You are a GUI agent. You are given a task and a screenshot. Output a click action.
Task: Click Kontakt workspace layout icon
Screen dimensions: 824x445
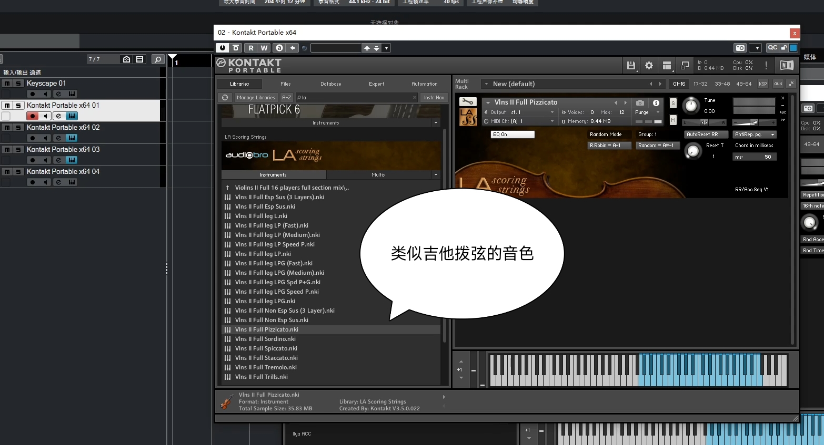click(x=667, y=65)
